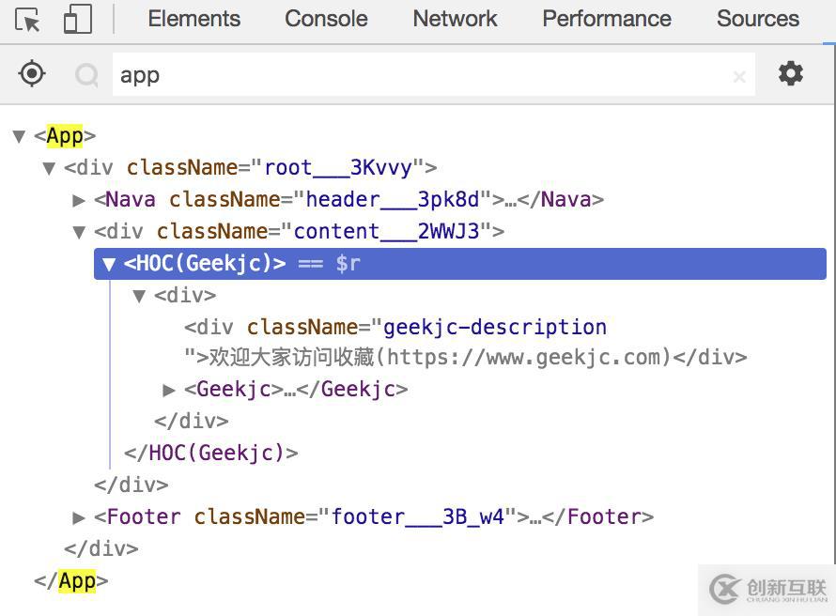Collapse the root___3Kvvy div node

tap(49, 168)
